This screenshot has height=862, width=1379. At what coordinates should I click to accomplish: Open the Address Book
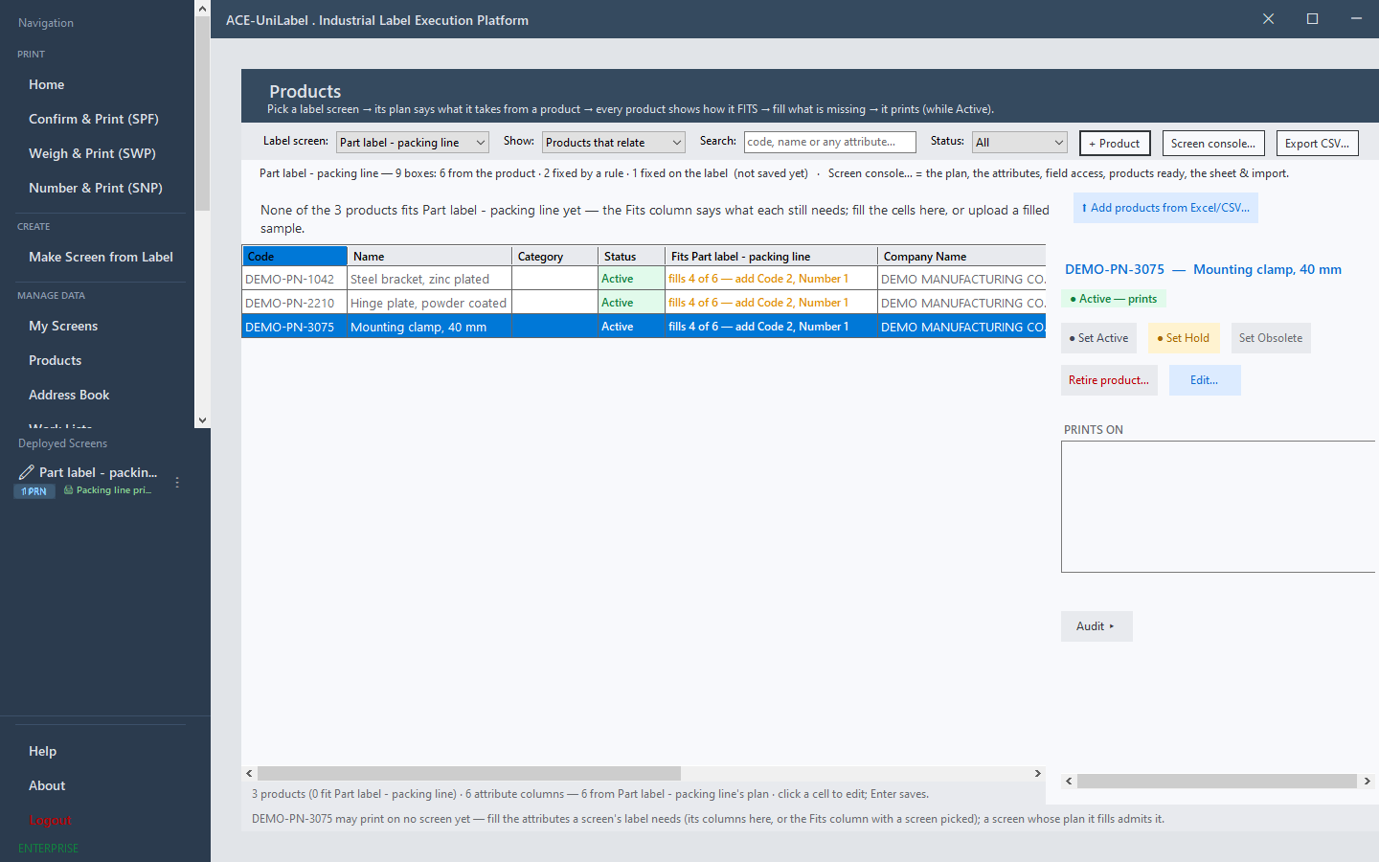(69, 395)
